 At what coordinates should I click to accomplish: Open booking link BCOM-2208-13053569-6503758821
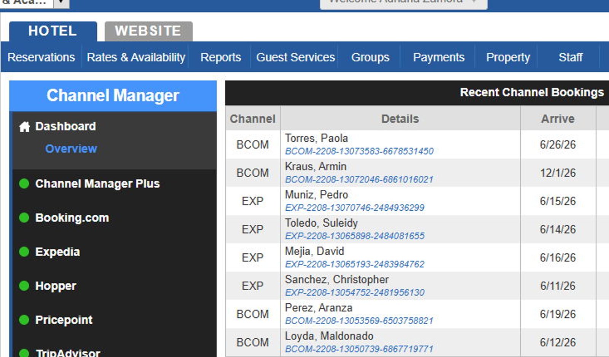359,321
